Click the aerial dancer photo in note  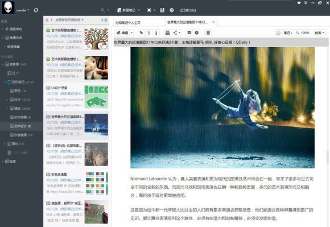pyautogui.click(x=222, y=108)
